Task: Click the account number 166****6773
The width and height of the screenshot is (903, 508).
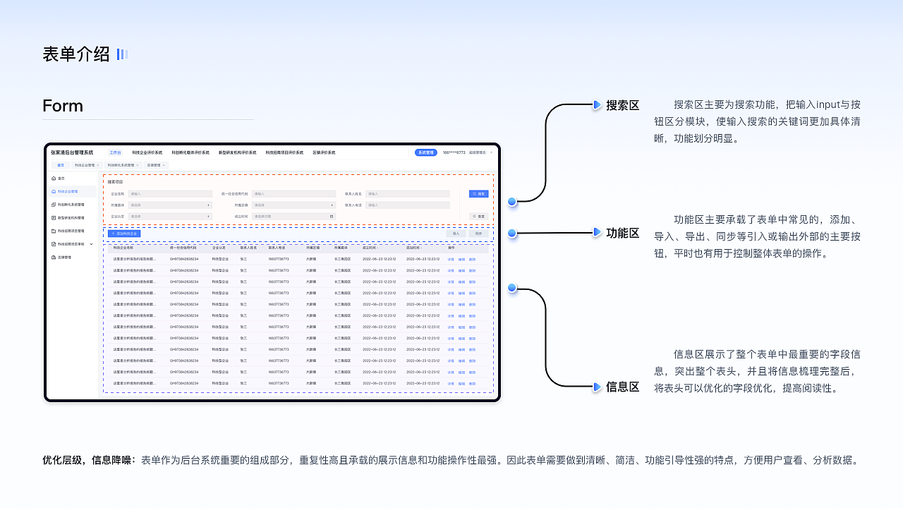Action: pyautogui.click(x=454, y=152)
